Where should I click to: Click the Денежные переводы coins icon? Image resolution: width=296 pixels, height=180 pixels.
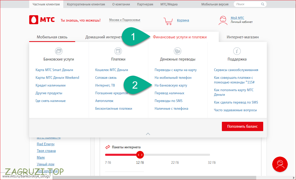(177, 51)
